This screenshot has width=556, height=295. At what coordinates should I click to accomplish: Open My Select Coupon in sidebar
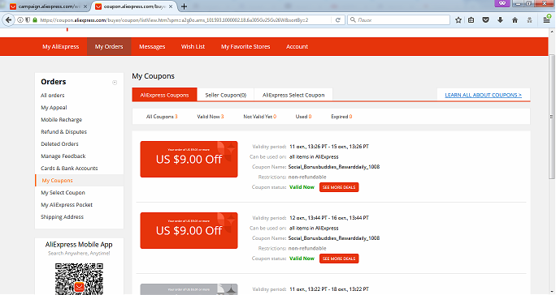pos(63,193)
